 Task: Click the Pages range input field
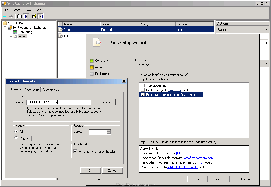tap(49, 138)
